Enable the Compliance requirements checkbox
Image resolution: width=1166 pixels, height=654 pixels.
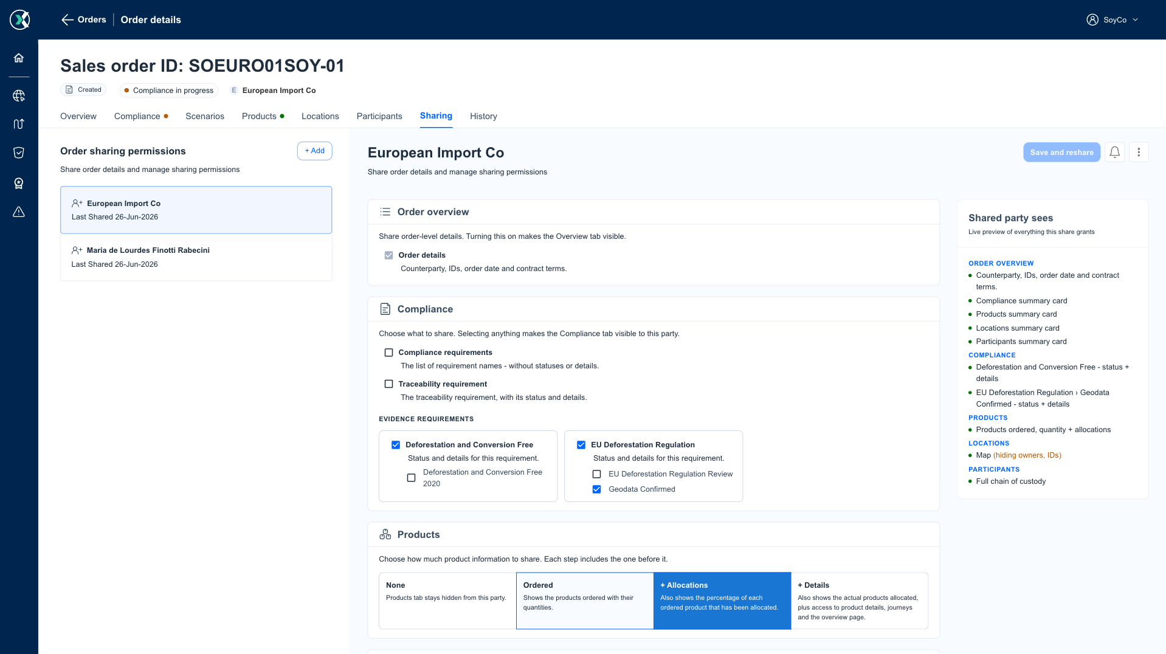point(389,353)
